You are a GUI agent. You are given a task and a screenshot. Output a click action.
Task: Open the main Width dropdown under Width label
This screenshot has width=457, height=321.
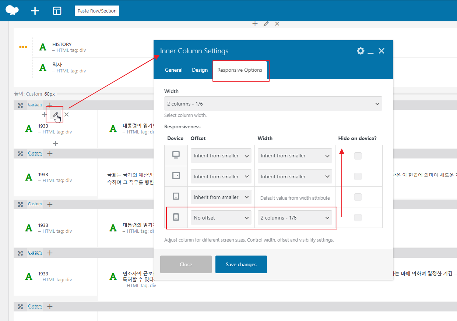[273, 104]
